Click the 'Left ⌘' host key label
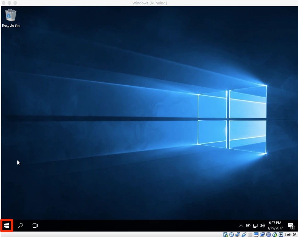 291,235
